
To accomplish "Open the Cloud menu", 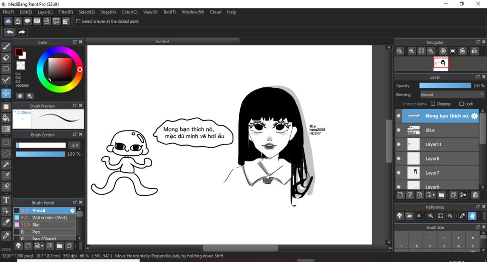I will click(x=215, y=12).
